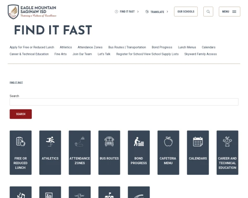The height and width of the screenshot is (198, 248).
Task: Expand the Translate option
Action: click(x=157, y=12)
